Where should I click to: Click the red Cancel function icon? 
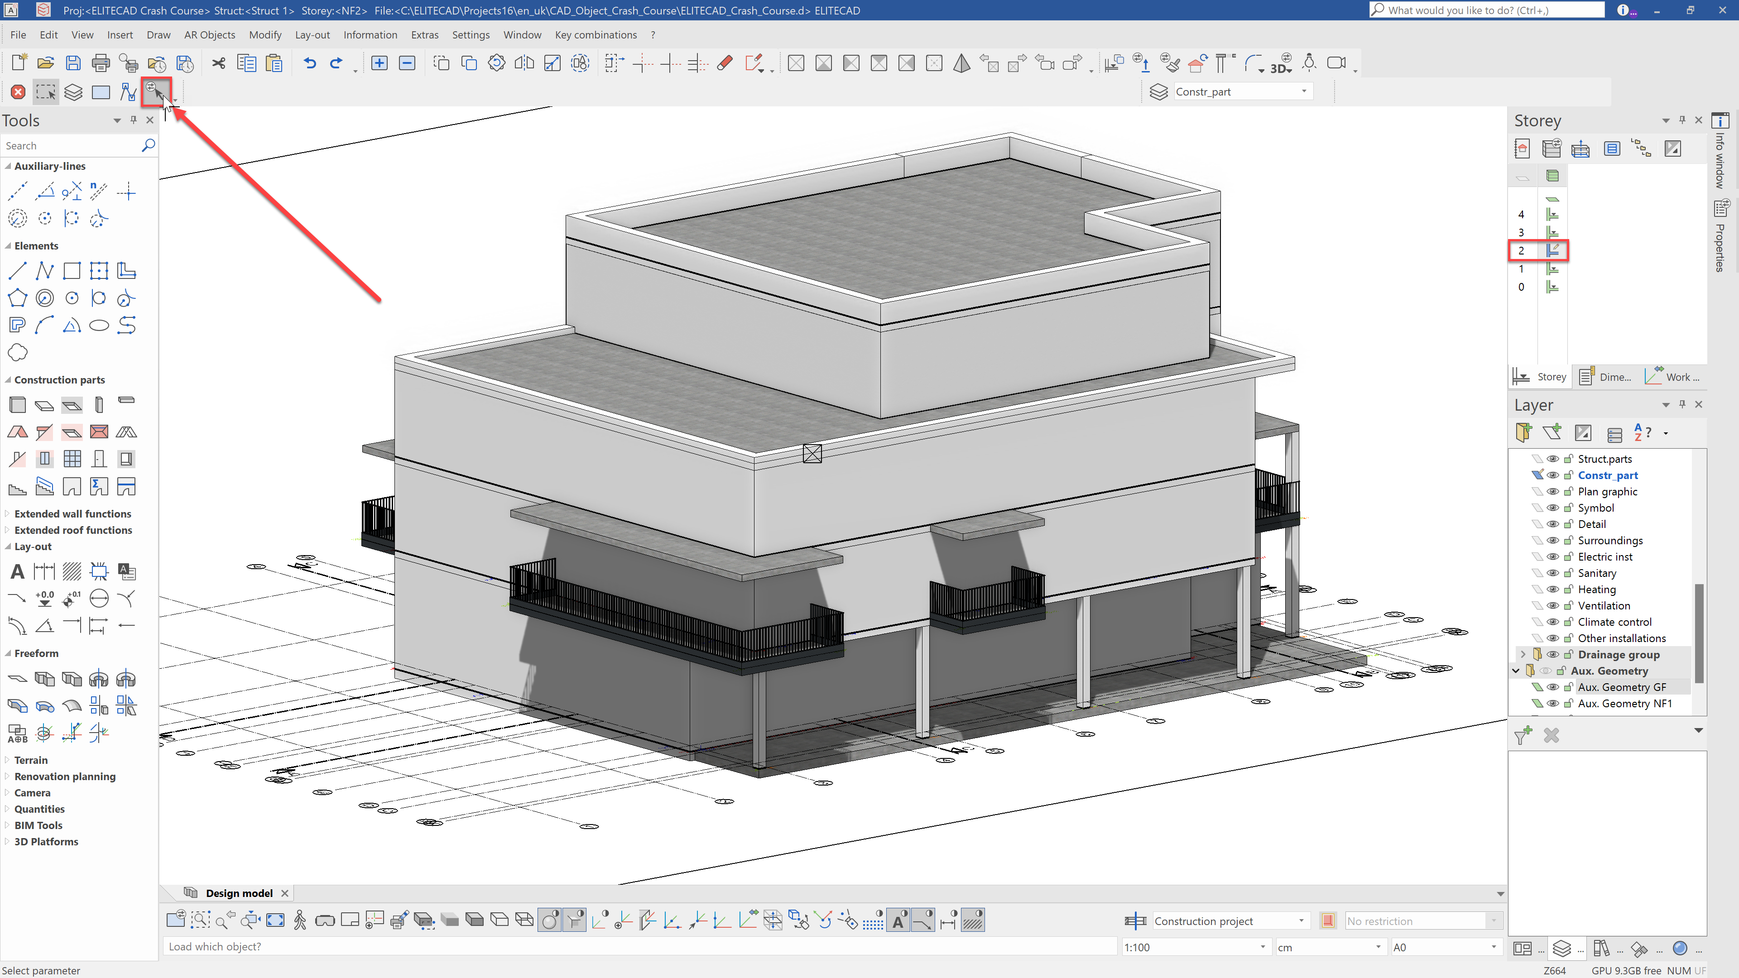pos(18,92)
